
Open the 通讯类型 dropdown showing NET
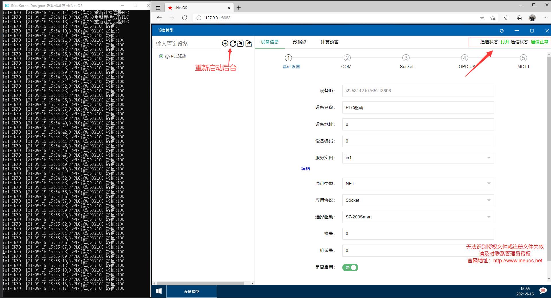pos(418,184)
